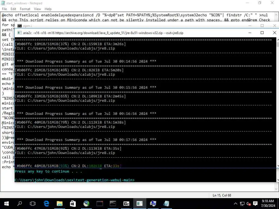This screenshot has height=209, width=279.
Task: Open Notepad Edit menu
Action: point(13,9)
